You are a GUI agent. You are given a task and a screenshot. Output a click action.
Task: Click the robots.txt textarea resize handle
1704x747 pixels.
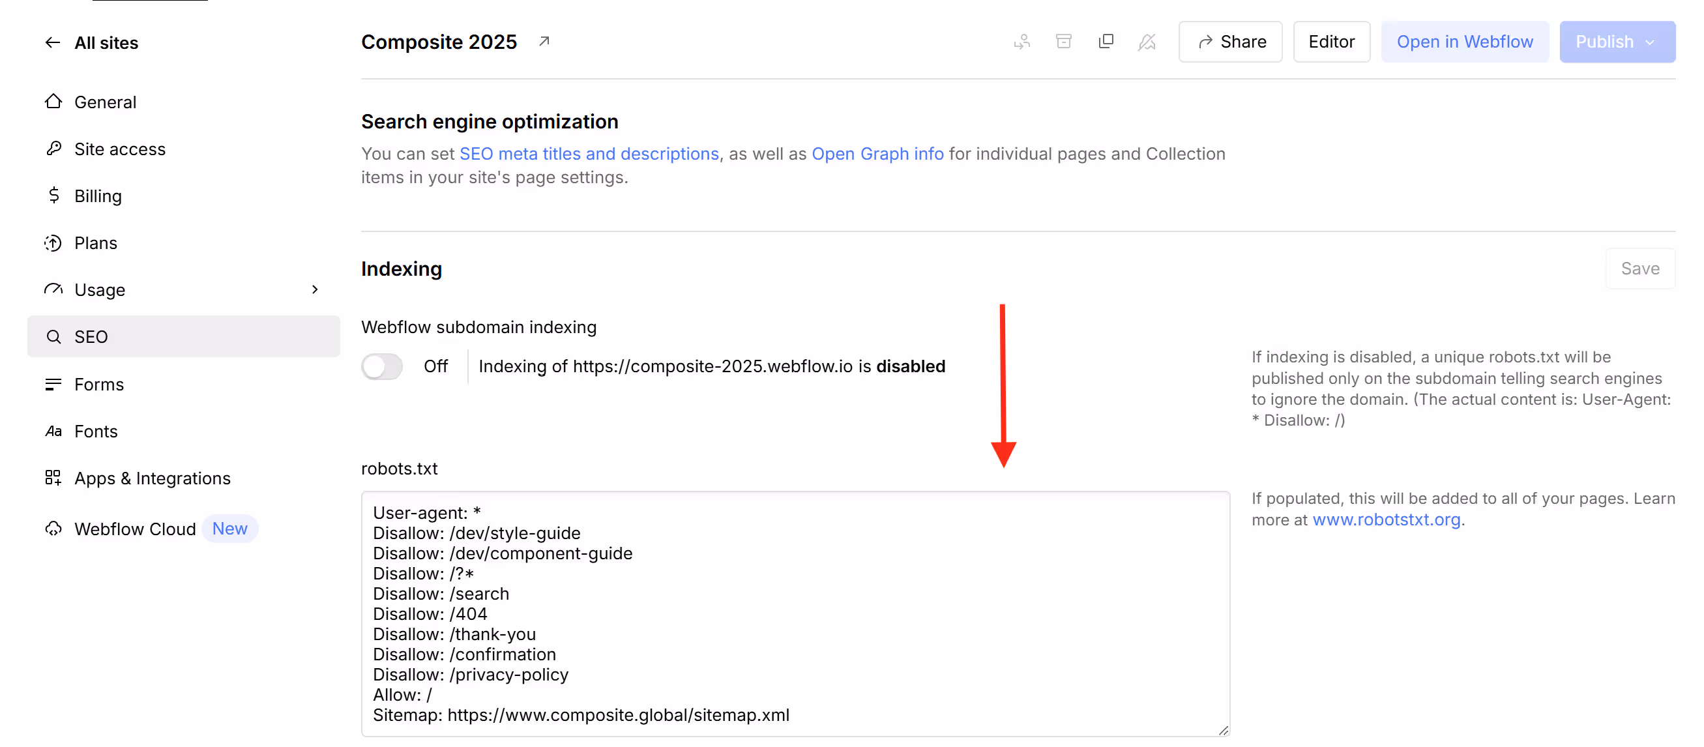1223,731
